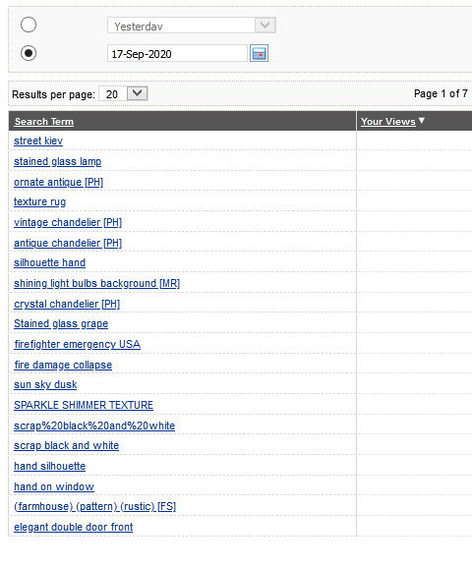Expand the Results per page dropdown
The image size is (472, 568).
(123, 93)
